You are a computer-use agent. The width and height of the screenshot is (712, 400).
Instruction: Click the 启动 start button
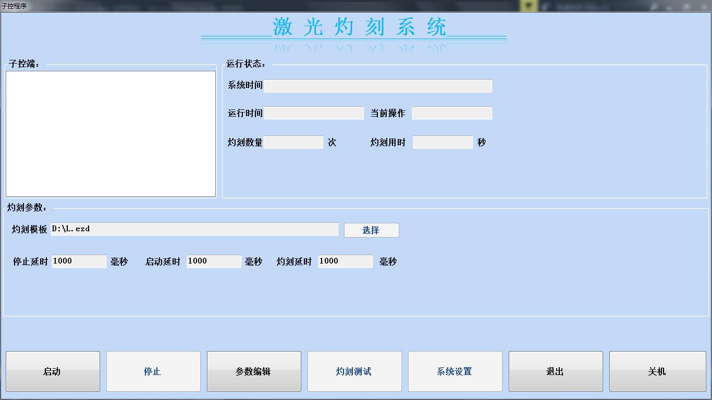[53, 371]
